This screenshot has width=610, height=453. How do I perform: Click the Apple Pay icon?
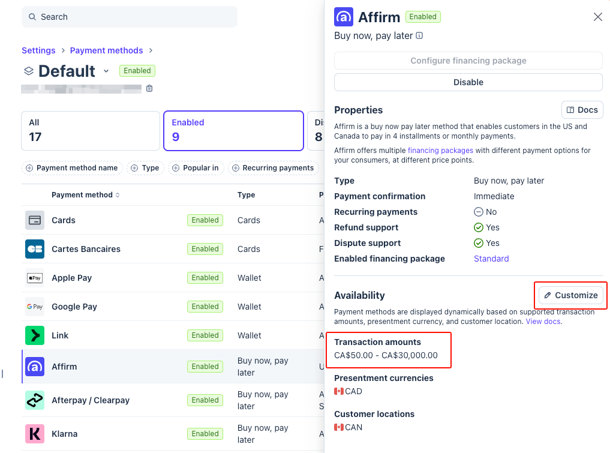click(x=35, y=278)
